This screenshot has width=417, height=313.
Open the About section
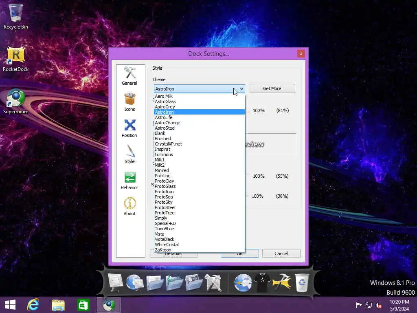coord(129,206)
